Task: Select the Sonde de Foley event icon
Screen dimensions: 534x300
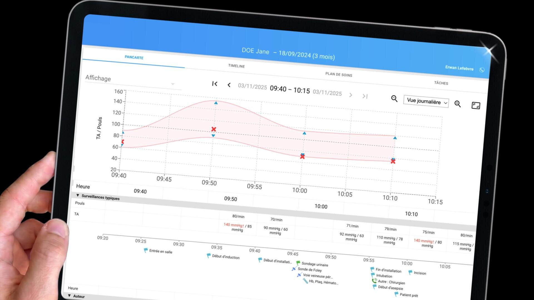Action: (x=294, y=269)
